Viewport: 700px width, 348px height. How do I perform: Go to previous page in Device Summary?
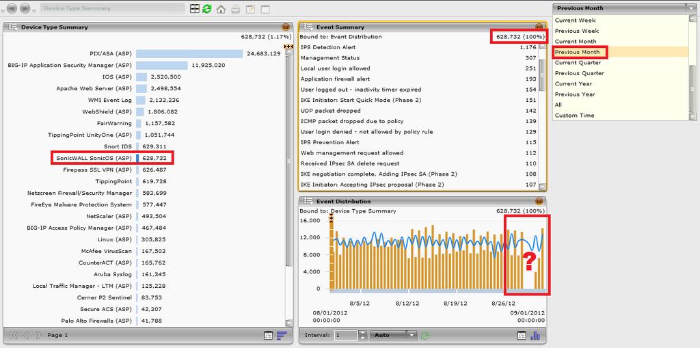(26, 335)
